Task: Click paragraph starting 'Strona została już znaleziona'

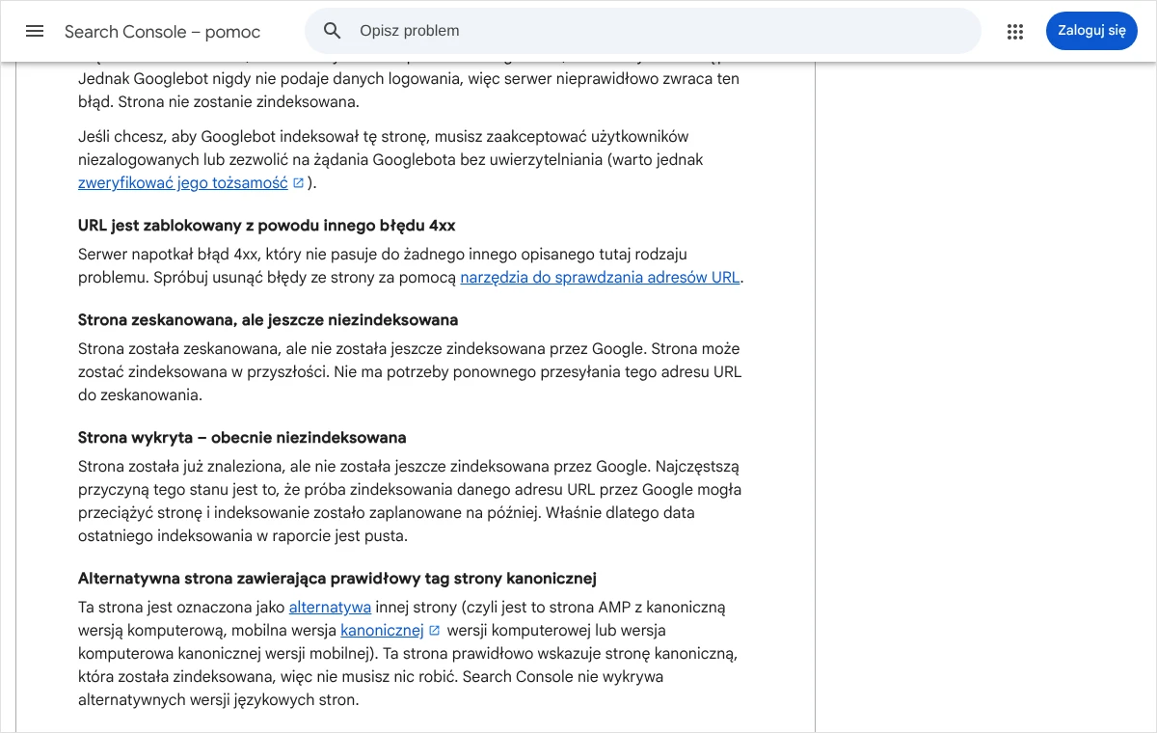Action: (410, 501)
